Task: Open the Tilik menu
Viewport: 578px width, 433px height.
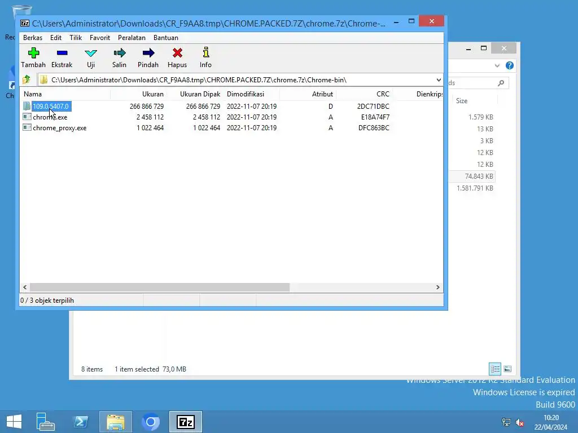Action: click(76, 38)
